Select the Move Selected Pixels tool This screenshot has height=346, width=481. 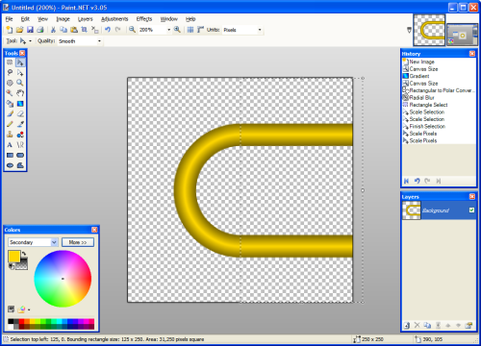coord(20,62)
